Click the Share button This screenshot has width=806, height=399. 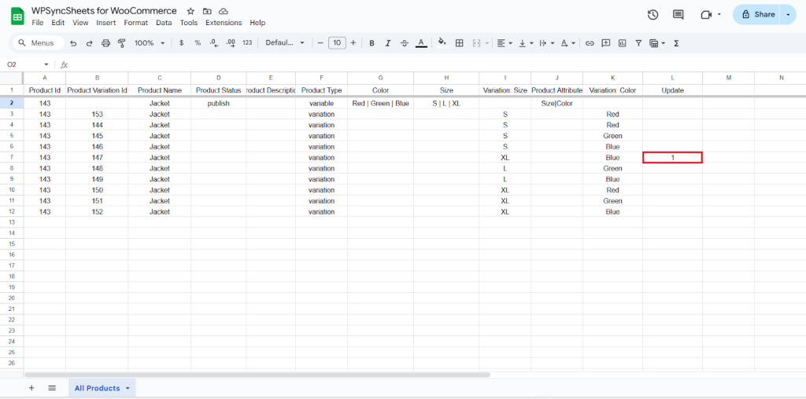coord(757,15)
